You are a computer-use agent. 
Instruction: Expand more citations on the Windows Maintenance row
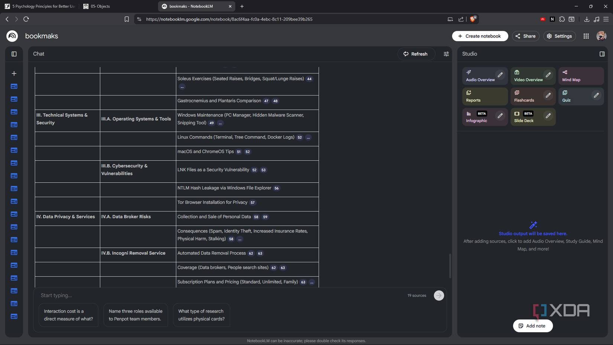220,123
